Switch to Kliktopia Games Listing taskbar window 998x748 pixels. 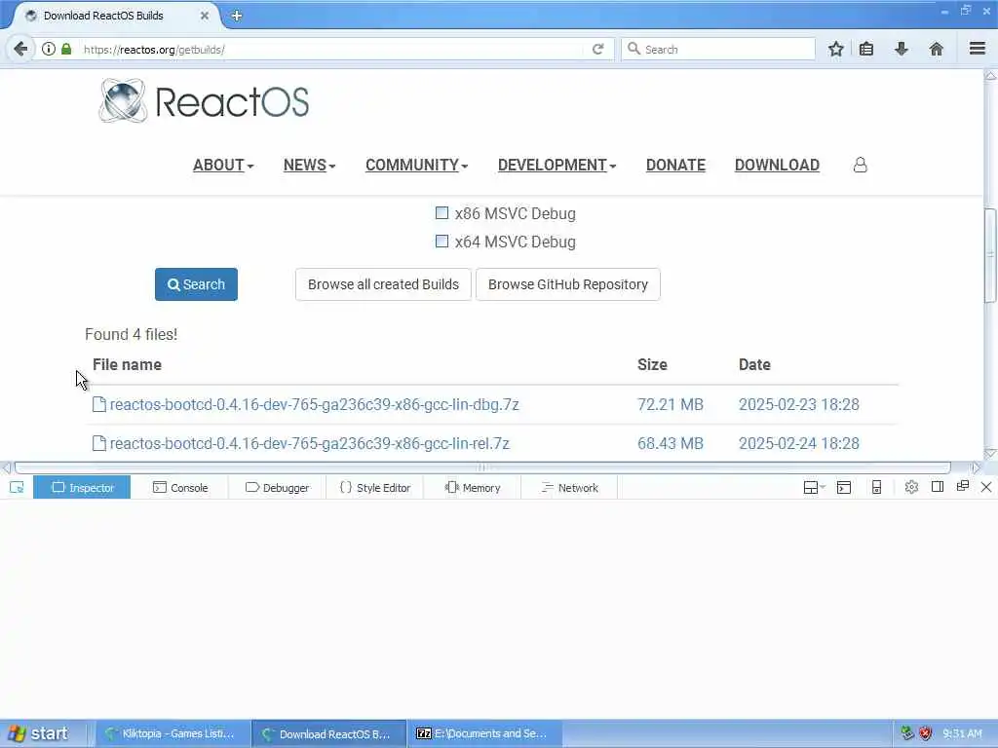[172, 733]
